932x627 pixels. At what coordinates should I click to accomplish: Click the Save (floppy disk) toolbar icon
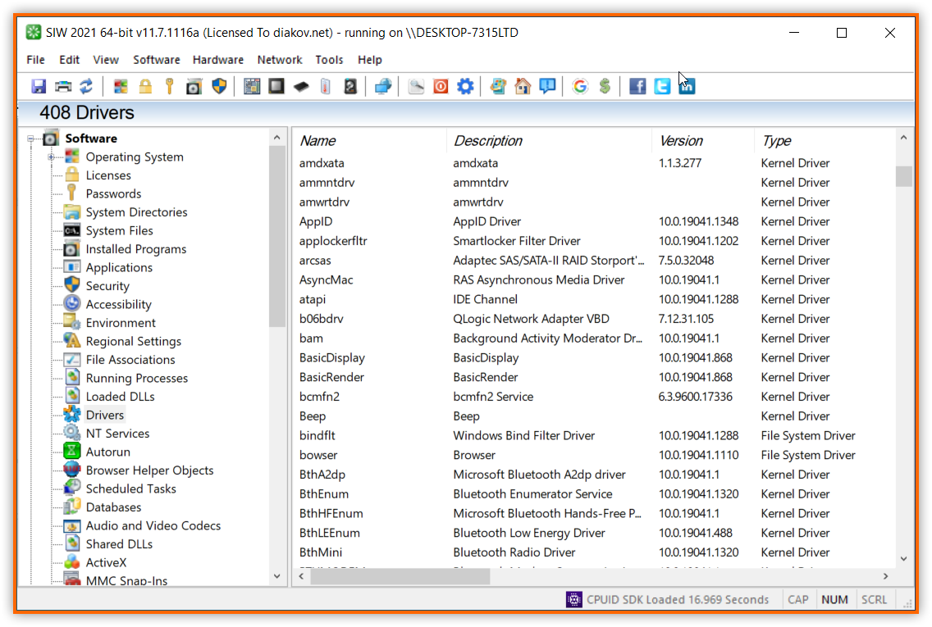(x=39, y=87)
